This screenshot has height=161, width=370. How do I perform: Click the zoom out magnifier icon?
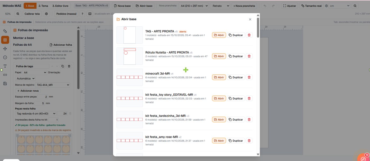(x=355, y=6)
